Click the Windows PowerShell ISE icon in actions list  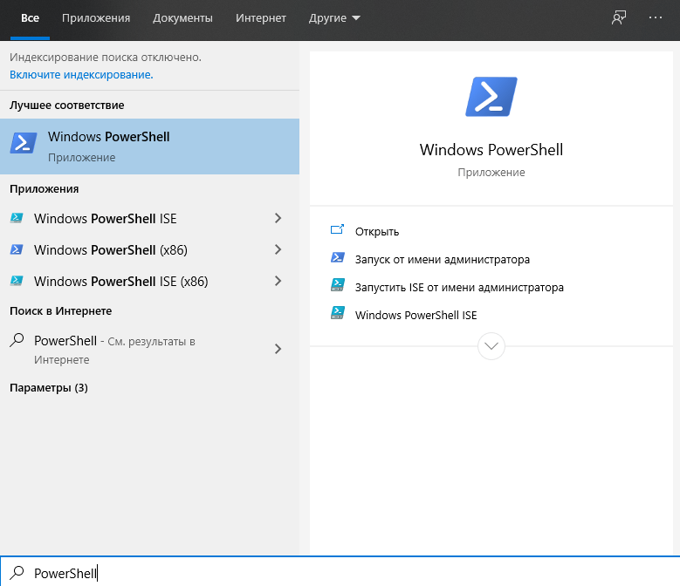[338, 313]
